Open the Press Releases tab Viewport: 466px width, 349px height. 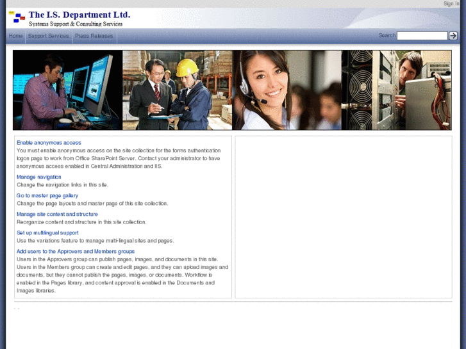94,36
